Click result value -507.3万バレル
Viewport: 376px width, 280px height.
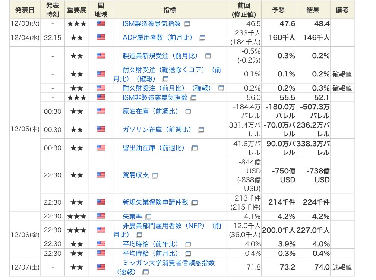(315, 111)
